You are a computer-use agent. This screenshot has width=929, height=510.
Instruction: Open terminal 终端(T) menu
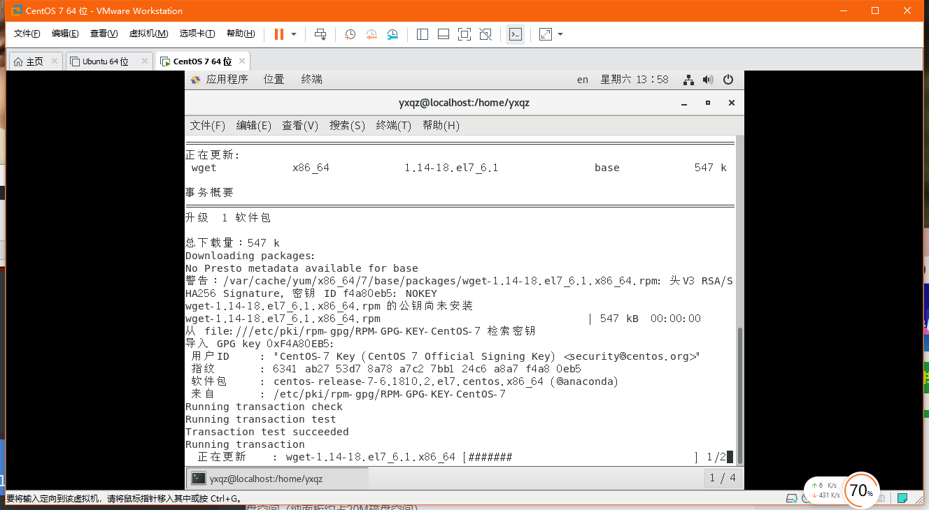tap(394, 126)
